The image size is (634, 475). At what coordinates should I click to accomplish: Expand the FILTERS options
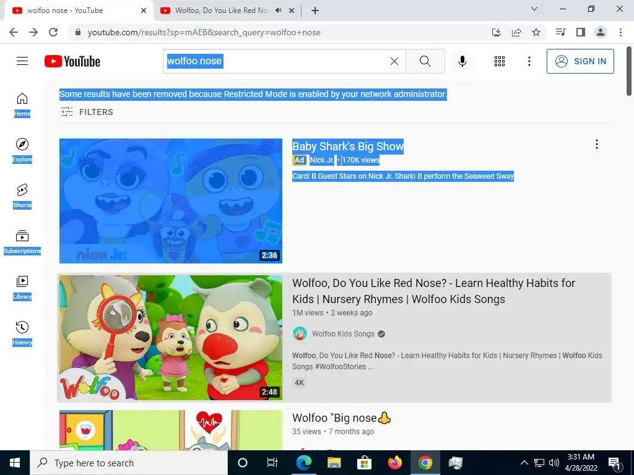tap(87, 112)
